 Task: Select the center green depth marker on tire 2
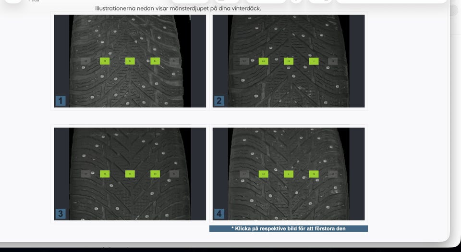point(289,61)
